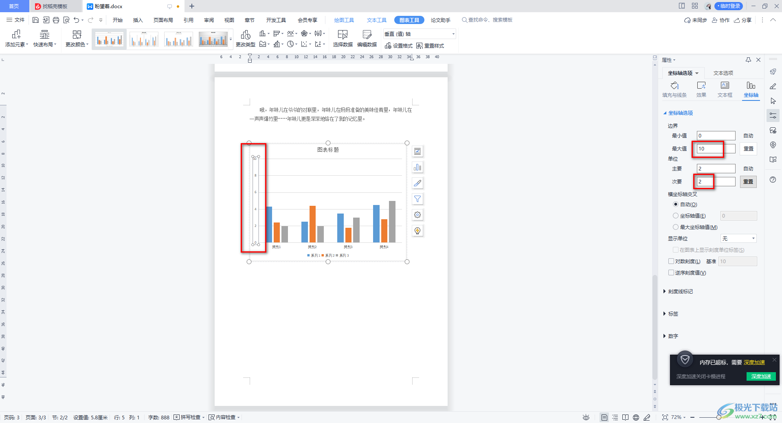Open 页面布局 ribbon tab

point(163,20)
